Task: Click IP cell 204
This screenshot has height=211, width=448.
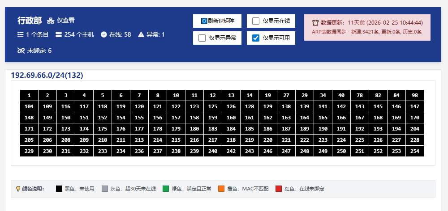Action: [x=415, y=129]
